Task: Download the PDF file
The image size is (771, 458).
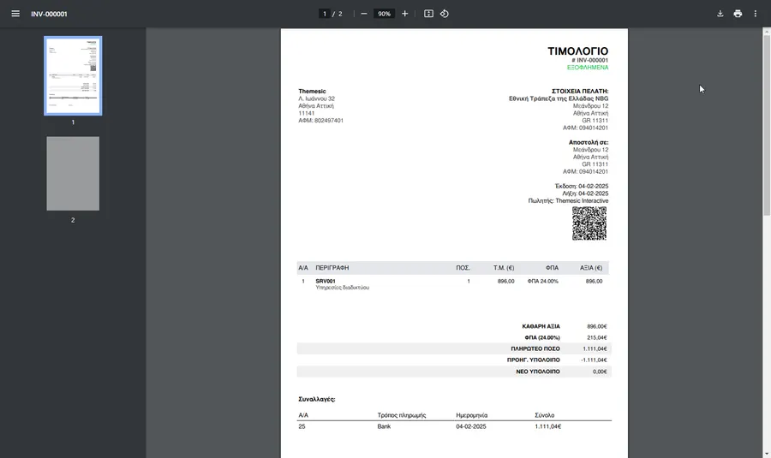Action: point(720,14)
